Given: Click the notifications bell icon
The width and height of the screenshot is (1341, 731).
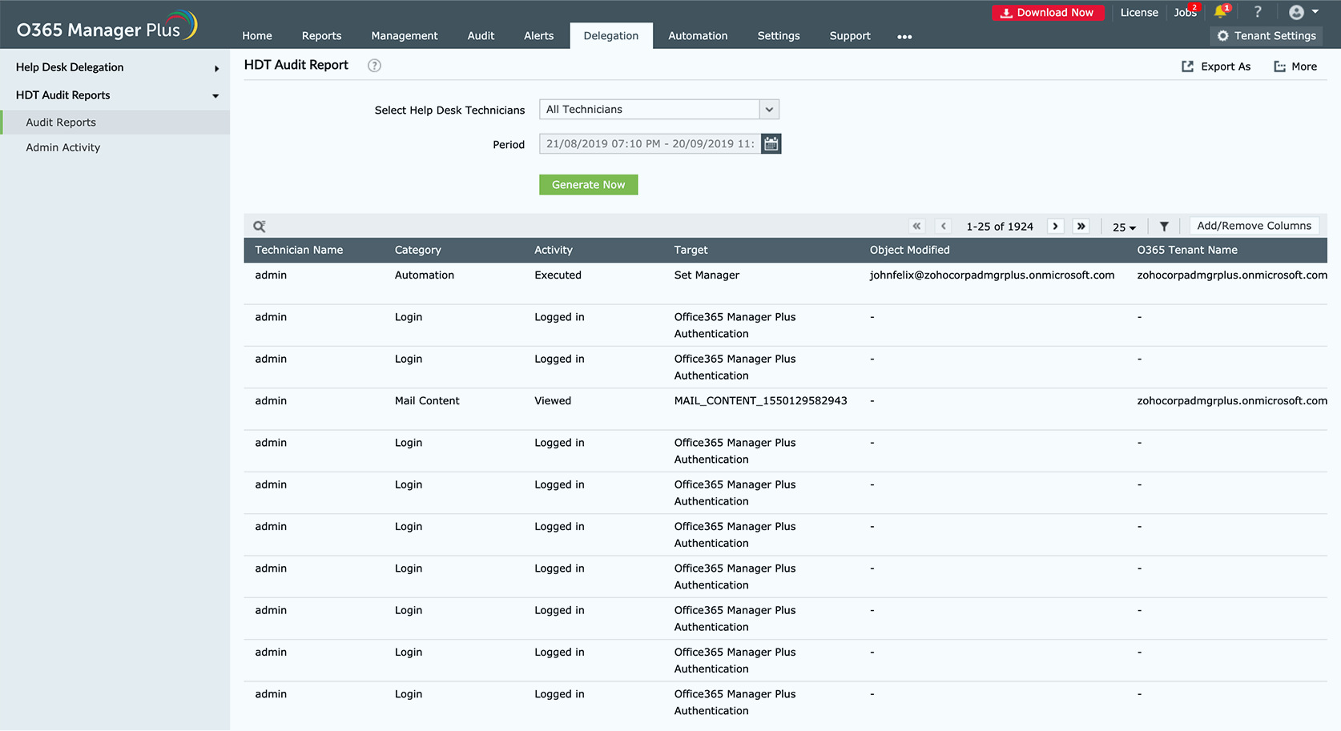Looking at the screenshot, I should [1221, 12].
